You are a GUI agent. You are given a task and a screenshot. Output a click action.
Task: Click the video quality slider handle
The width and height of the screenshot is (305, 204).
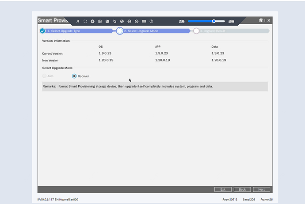214,21
